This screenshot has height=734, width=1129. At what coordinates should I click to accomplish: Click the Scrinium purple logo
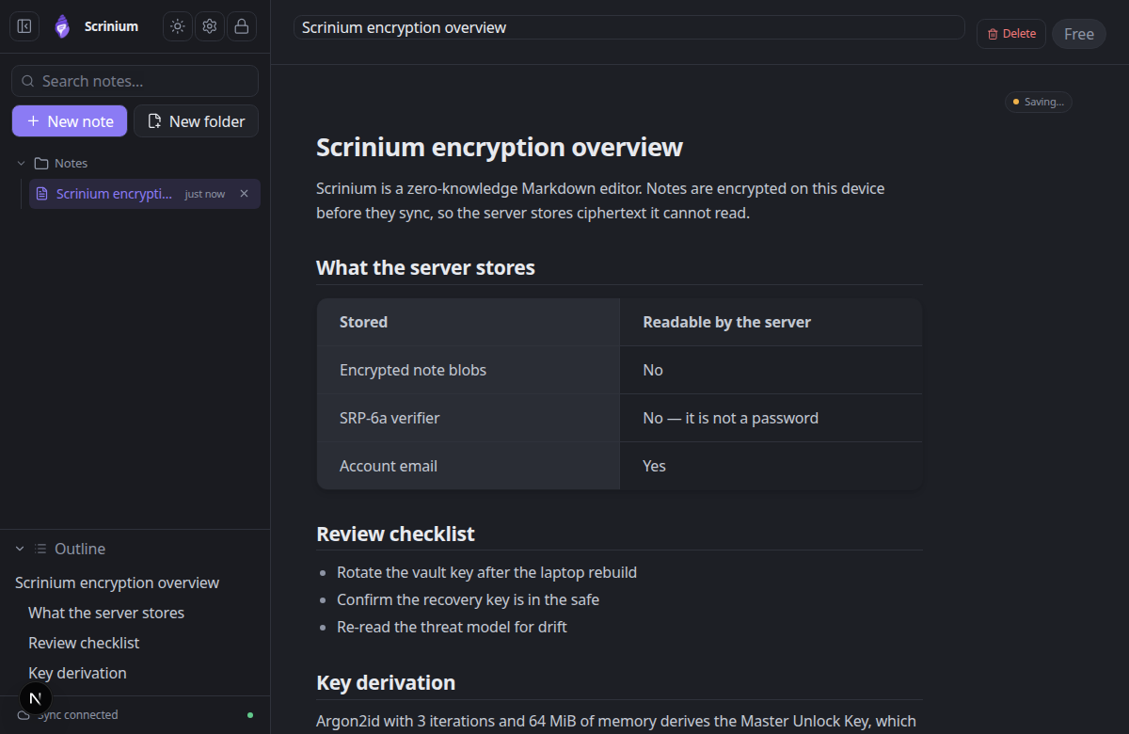point(62,26)
